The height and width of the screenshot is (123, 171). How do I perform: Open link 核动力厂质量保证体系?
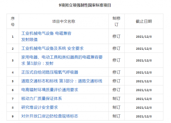pyautogui.click(x=42, y=98)
